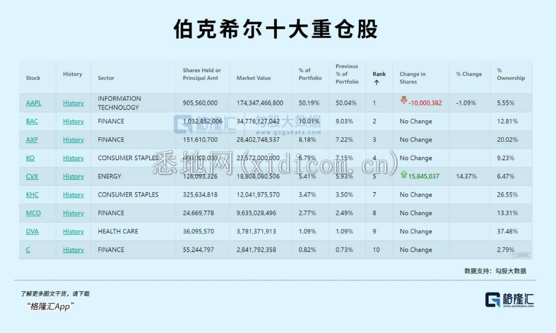Select market value 174,347,466,800
Image resolution: width=556 pixels, height=333 pixels.
260,103
